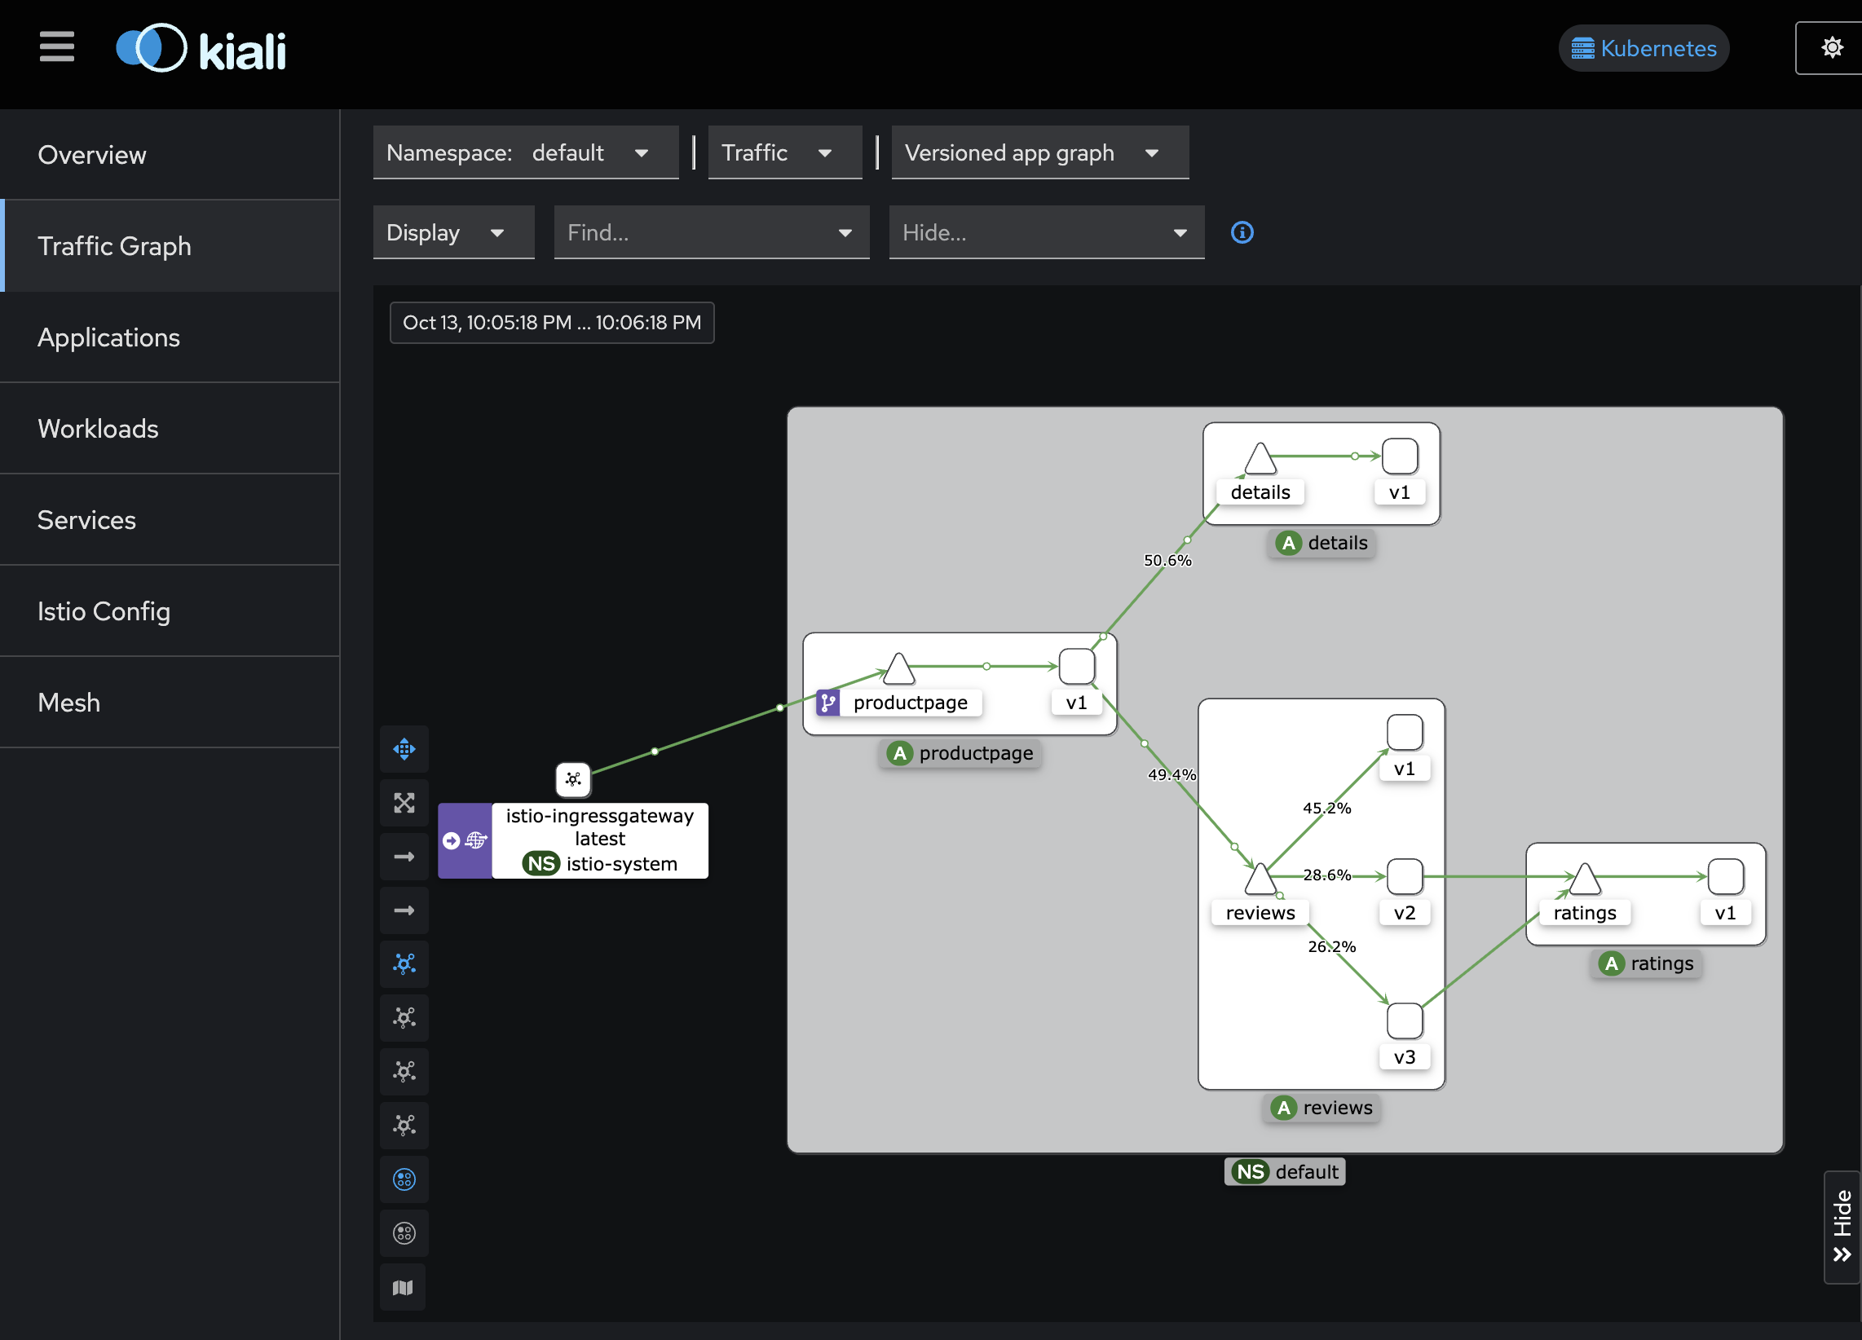
Task: Click the hamburger menu icon
Action: pos(56,46)
